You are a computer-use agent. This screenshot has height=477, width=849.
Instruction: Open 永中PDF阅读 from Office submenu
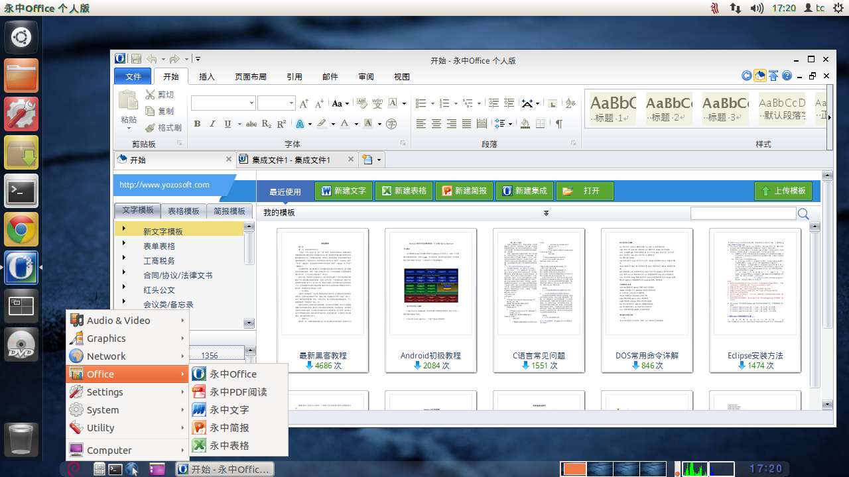click(x=239, y=392)
